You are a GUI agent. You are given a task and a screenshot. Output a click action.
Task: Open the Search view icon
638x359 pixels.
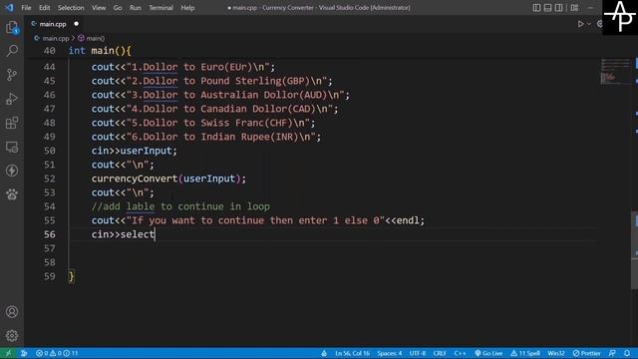click(x=12, y=51)
